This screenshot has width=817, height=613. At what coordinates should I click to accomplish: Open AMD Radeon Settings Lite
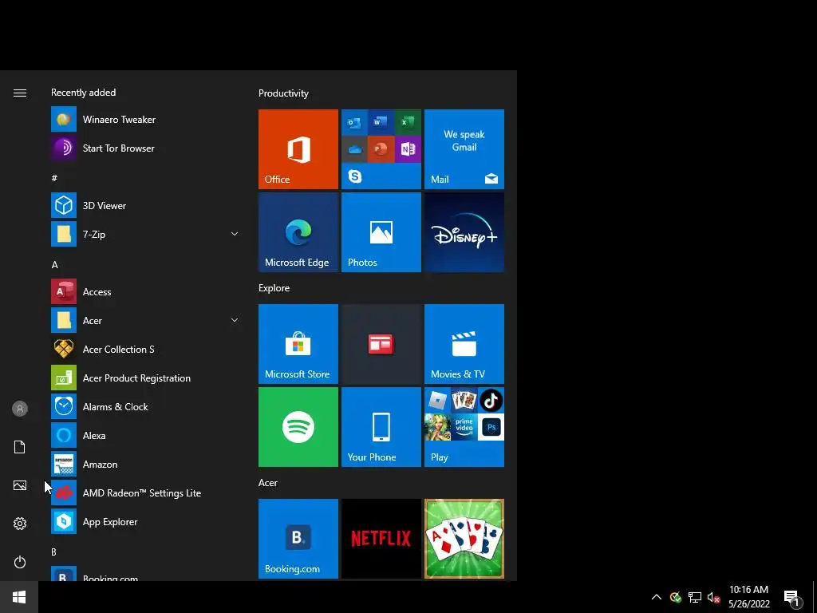point(146,492)
